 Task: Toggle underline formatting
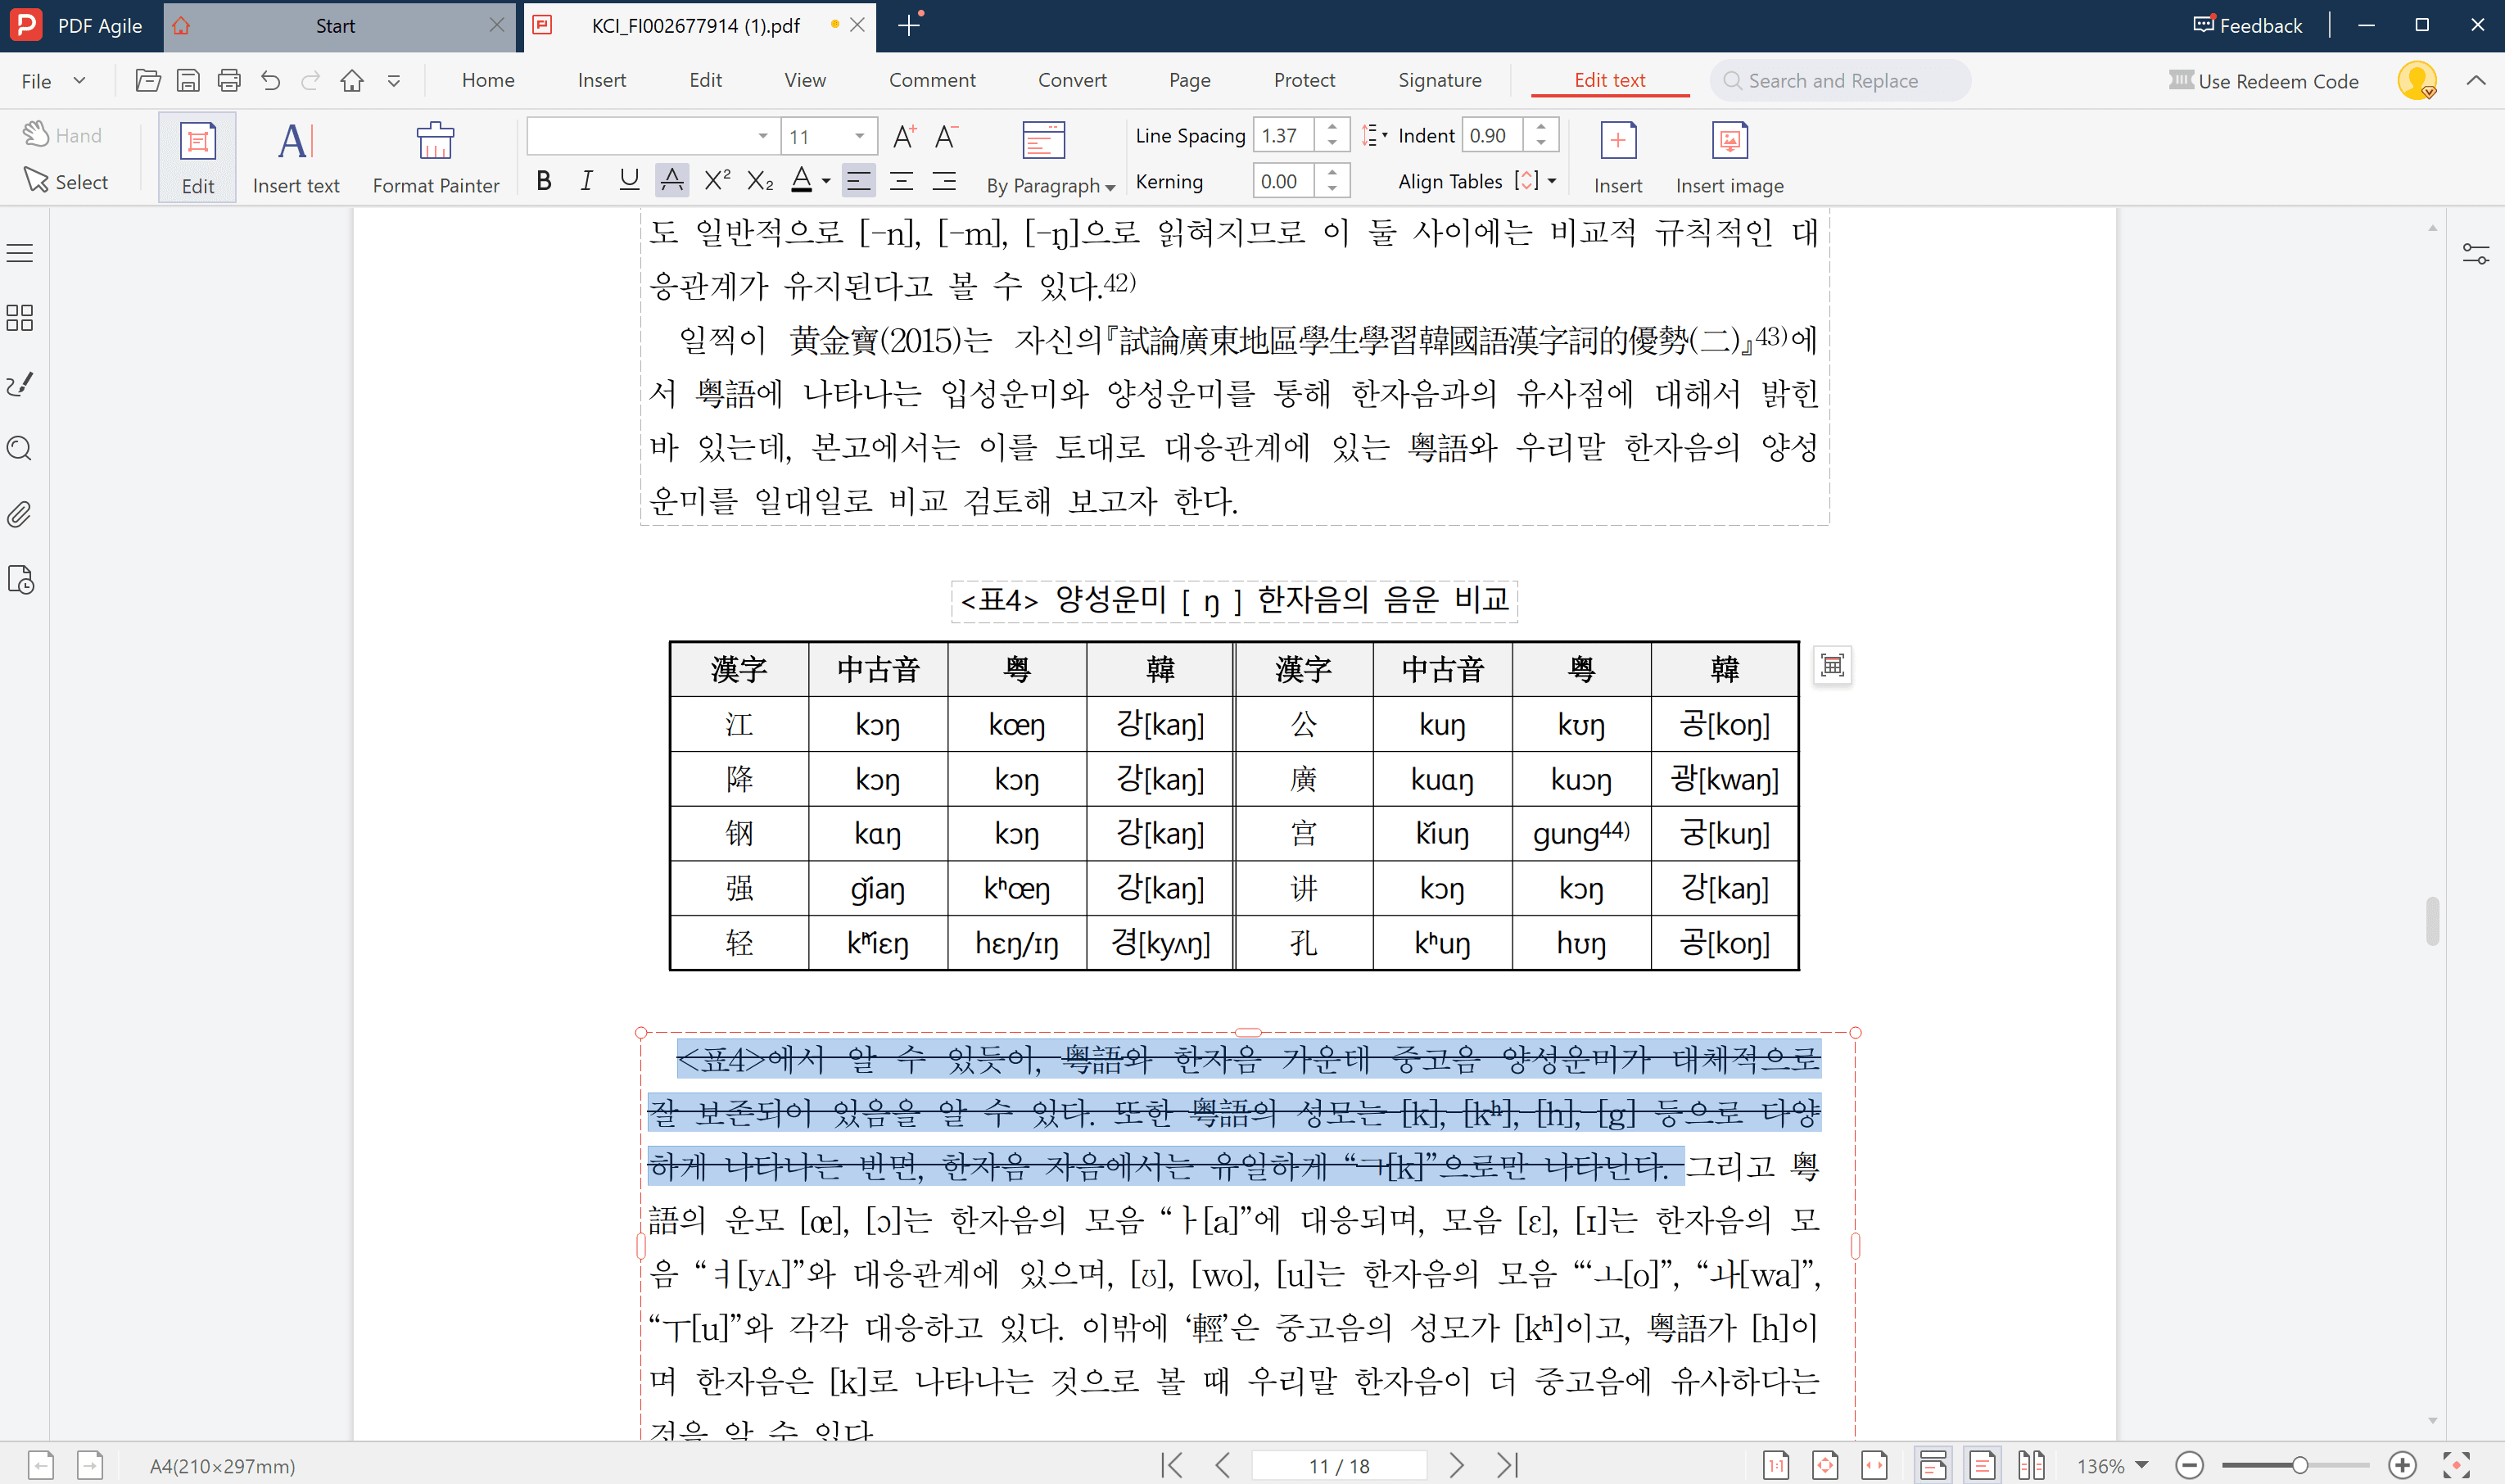(629, 181)
